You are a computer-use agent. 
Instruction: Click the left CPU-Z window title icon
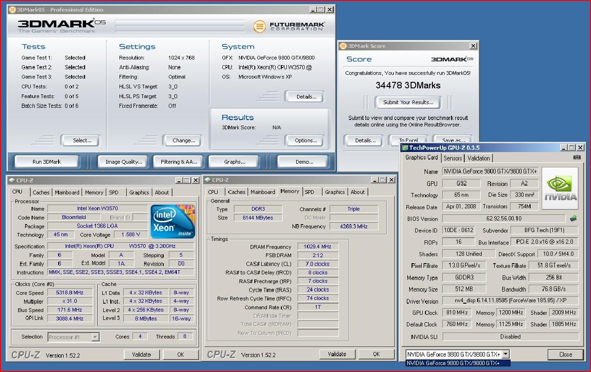[x=12, y=180]
